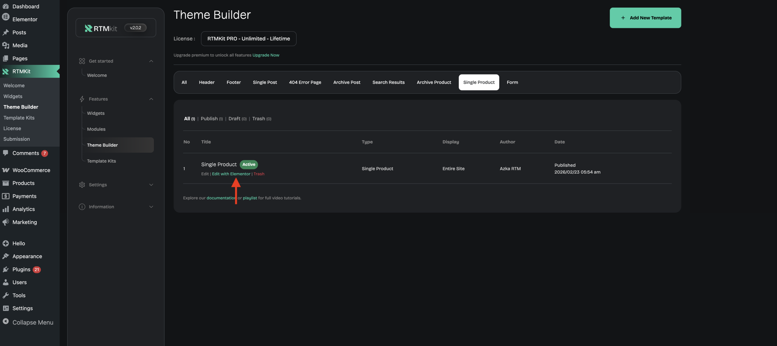Expand the Information section chevron
Viewport: 777px width, 346px height.
(x=151, y=207)
